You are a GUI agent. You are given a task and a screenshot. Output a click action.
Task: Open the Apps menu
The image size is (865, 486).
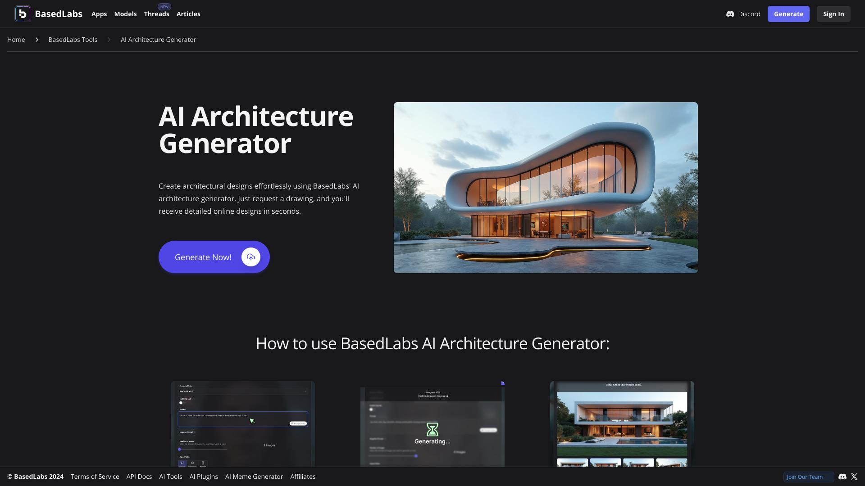(x=99, y=14)
